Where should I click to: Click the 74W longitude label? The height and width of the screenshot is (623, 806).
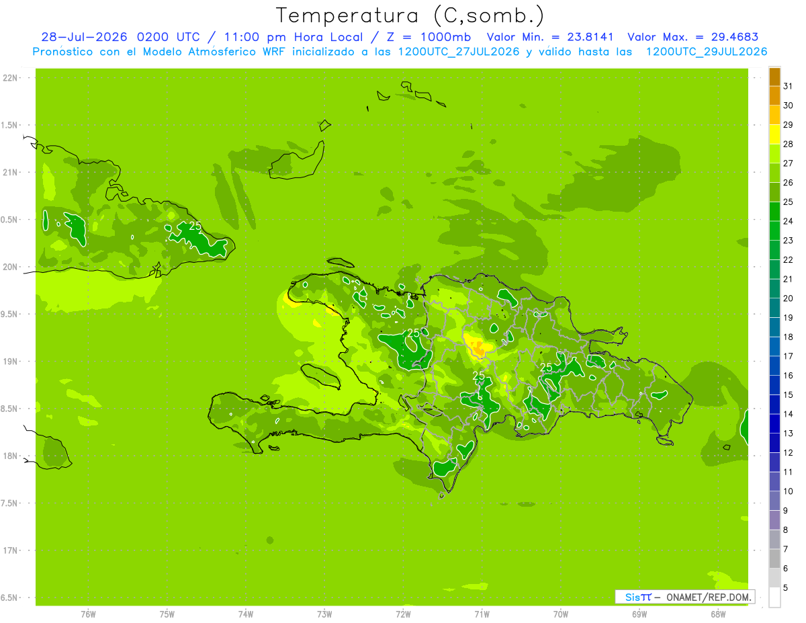(x=246, y=614)
